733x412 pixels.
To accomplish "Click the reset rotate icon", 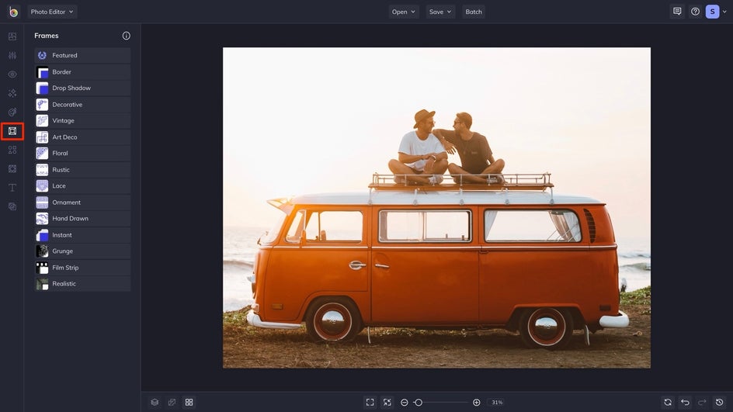I will [668, 402].
